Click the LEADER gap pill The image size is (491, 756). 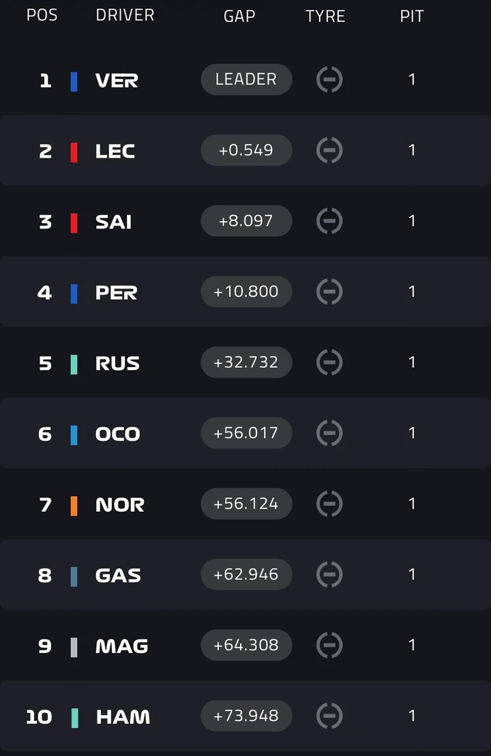click(246, 79)
